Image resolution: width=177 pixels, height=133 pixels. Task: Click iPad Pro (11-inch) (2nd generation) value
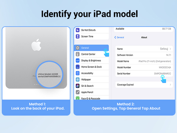(155, 61)
